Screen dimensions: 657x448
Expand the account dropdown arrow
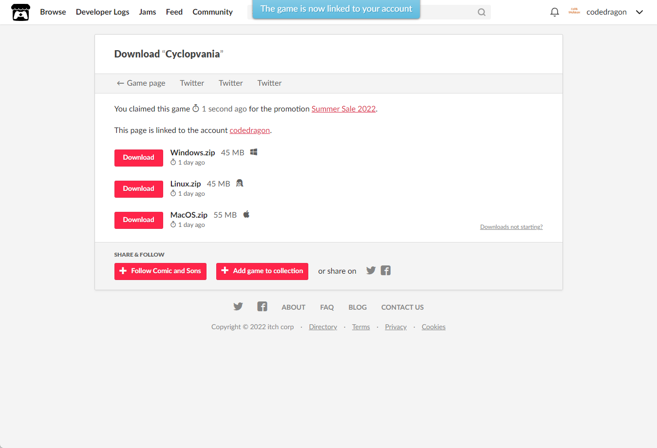[639, 12]
